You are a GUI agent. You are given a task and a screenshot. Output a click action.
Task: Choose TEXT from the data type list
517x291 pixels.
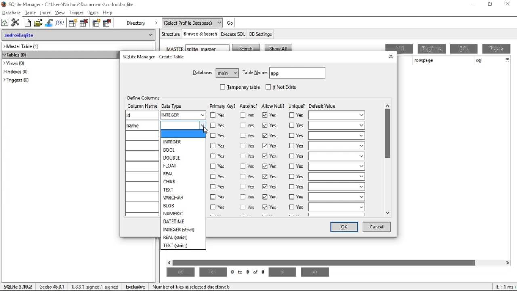183,190
